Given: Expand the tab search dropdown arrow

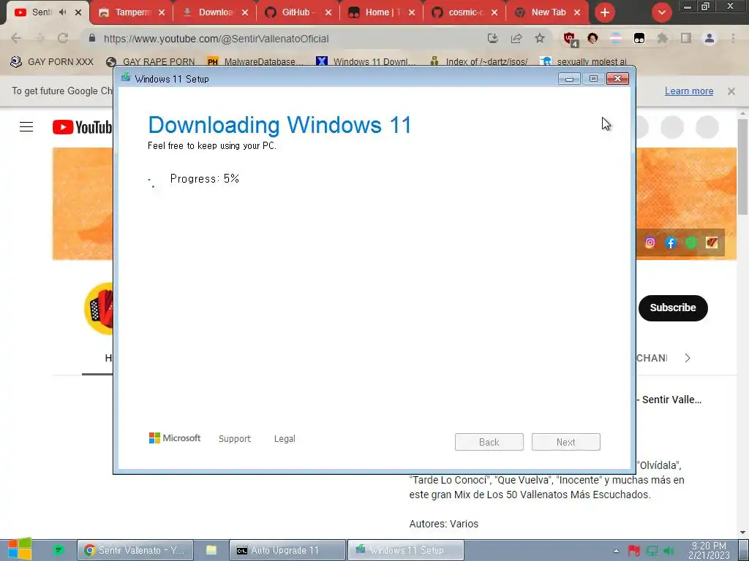Looking at the screenshot, I should (661, 12).
